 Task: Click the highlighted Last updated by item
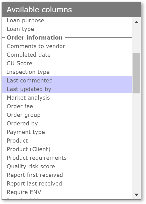pos(67,89)
